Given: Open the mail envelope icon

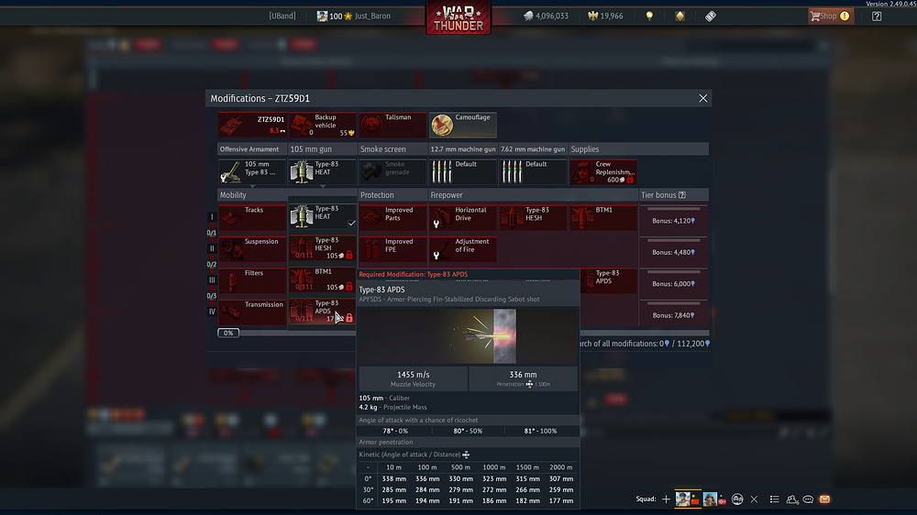Looking at the screenshot, I should [824, 499].
